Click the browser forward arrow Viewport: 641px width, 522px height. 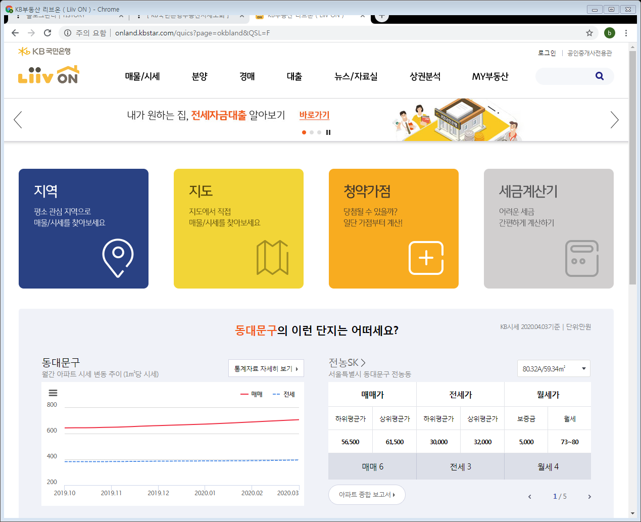click(x=31, y=33)
